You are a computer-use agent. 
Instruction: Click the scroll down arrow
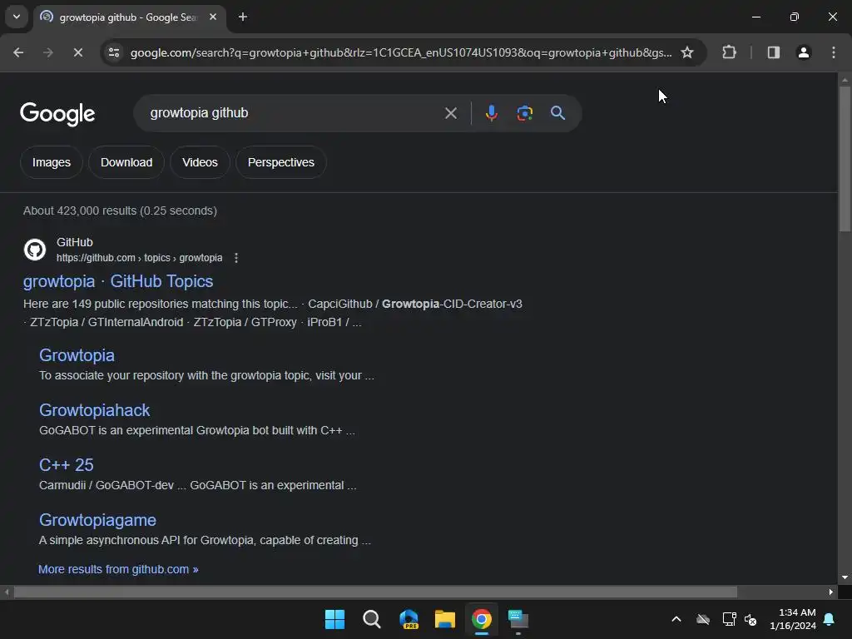pos(845,577)
